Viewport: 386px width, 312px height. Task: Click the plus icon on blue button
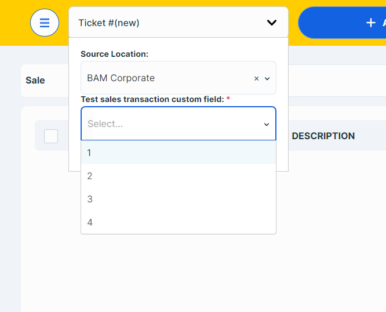point(371,23)
